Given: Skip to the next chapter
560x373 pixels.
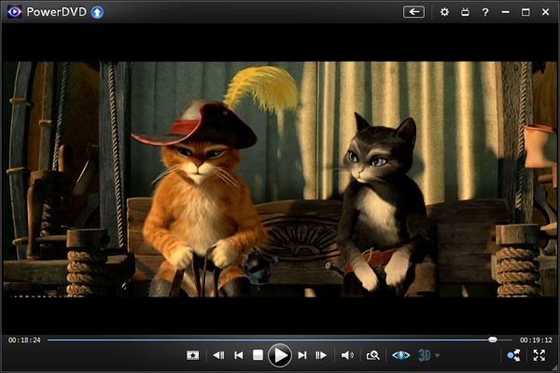Looking at the screenshot, I should (301, 355).
